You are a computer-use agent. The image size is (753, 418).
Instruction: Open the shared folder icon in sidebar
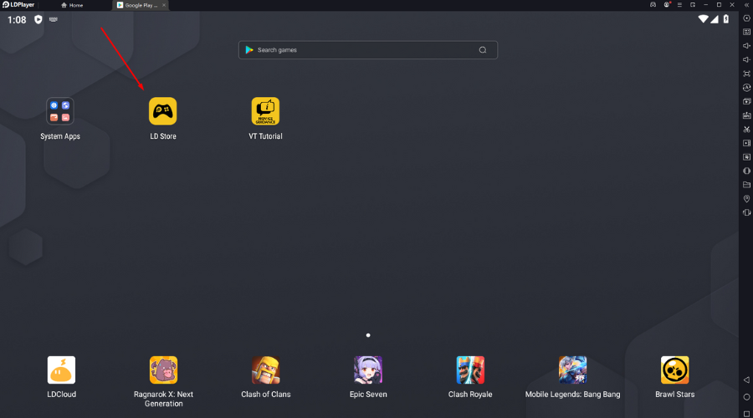[x=747, y=185]
